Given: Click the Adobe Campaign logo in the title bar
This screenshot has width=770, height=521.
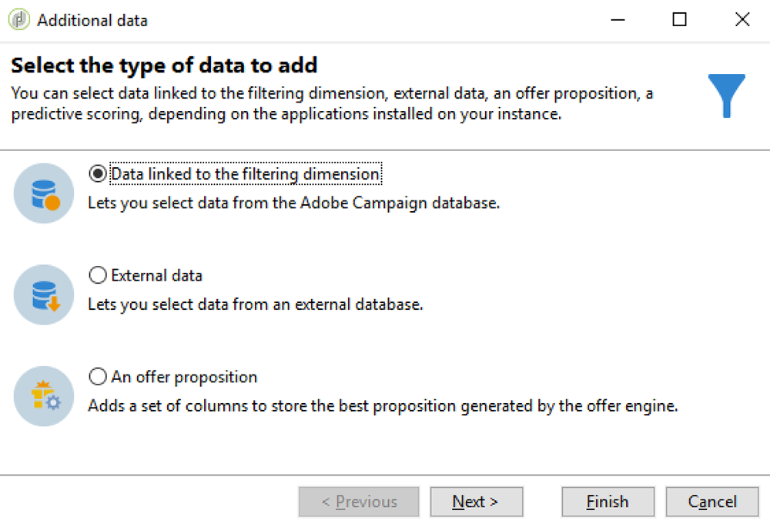Looking at the screenshot, I should point(20,20).
